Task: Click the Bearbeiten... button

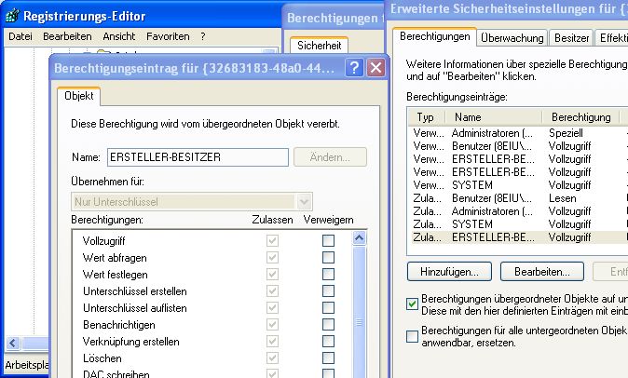Action: coord(542,272)
